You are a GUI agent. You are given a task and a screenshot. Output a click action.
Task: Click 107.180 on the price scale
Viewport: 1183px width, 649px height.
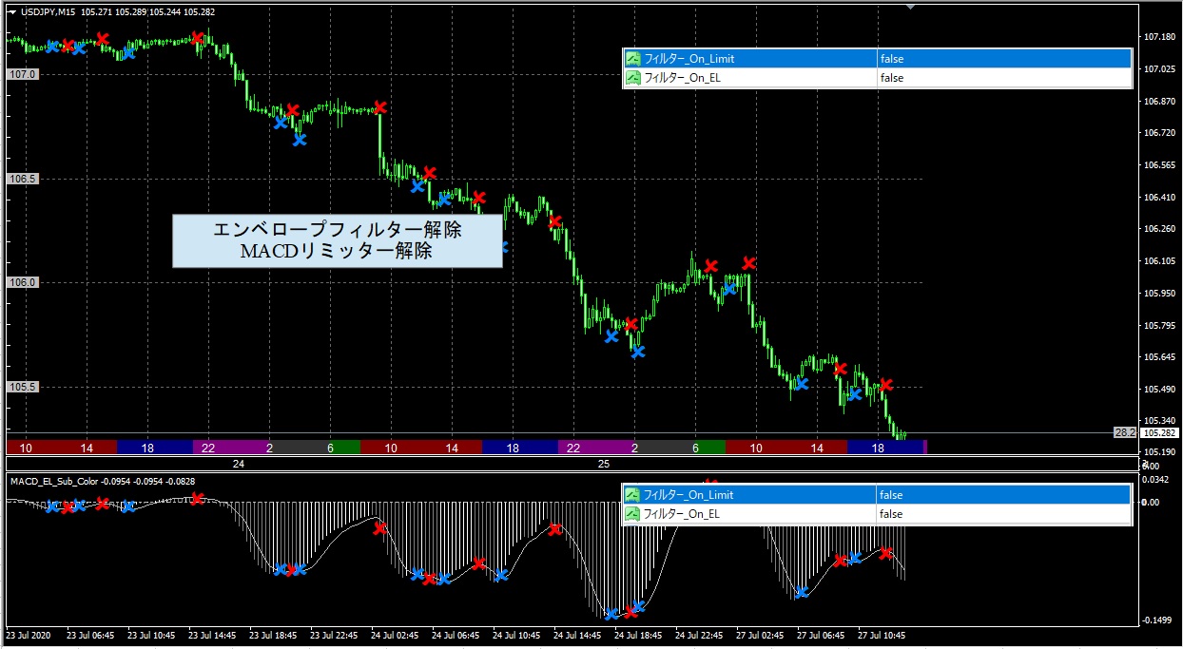point(1158,37)
